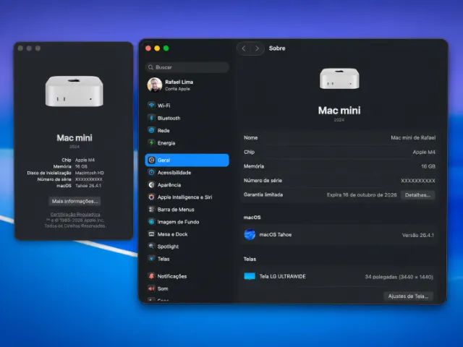
Task: Click the Memória value 16 GB in Sobre
Action: (428, 166)
